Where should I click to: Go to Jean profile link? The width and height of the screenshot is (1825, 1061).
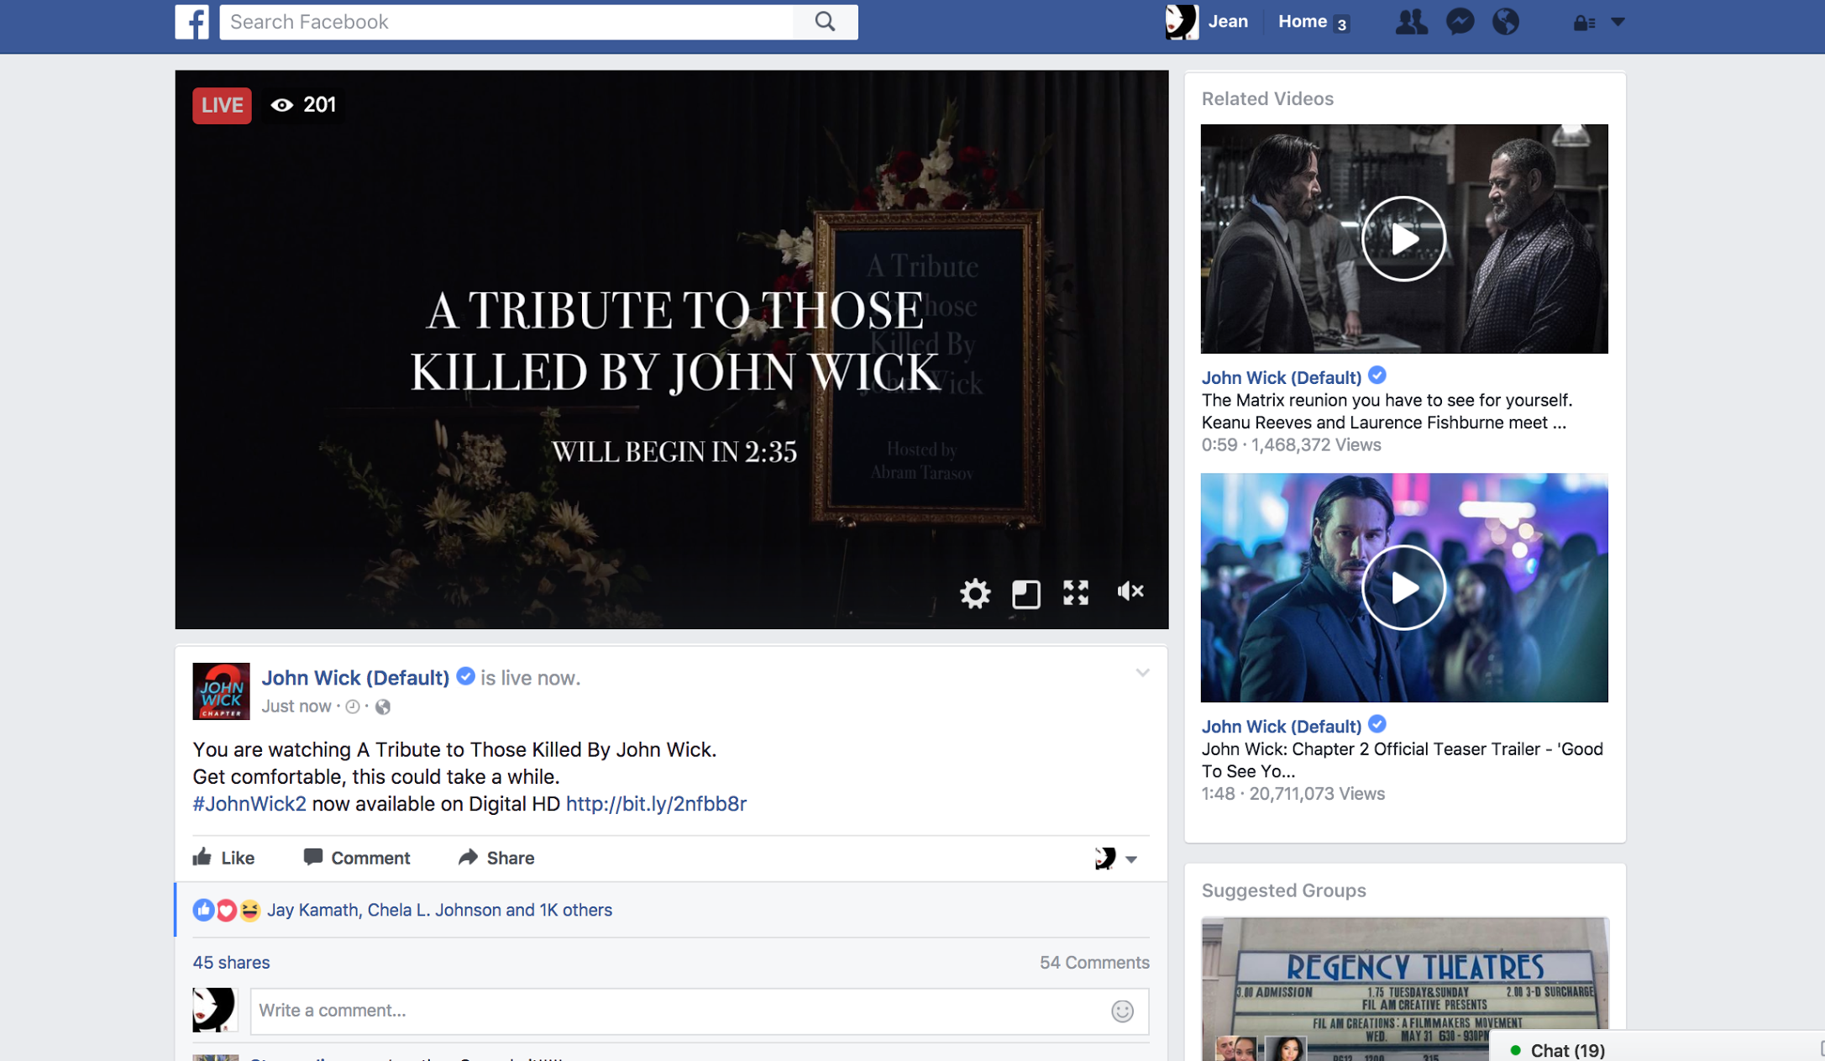(1228, 22)
